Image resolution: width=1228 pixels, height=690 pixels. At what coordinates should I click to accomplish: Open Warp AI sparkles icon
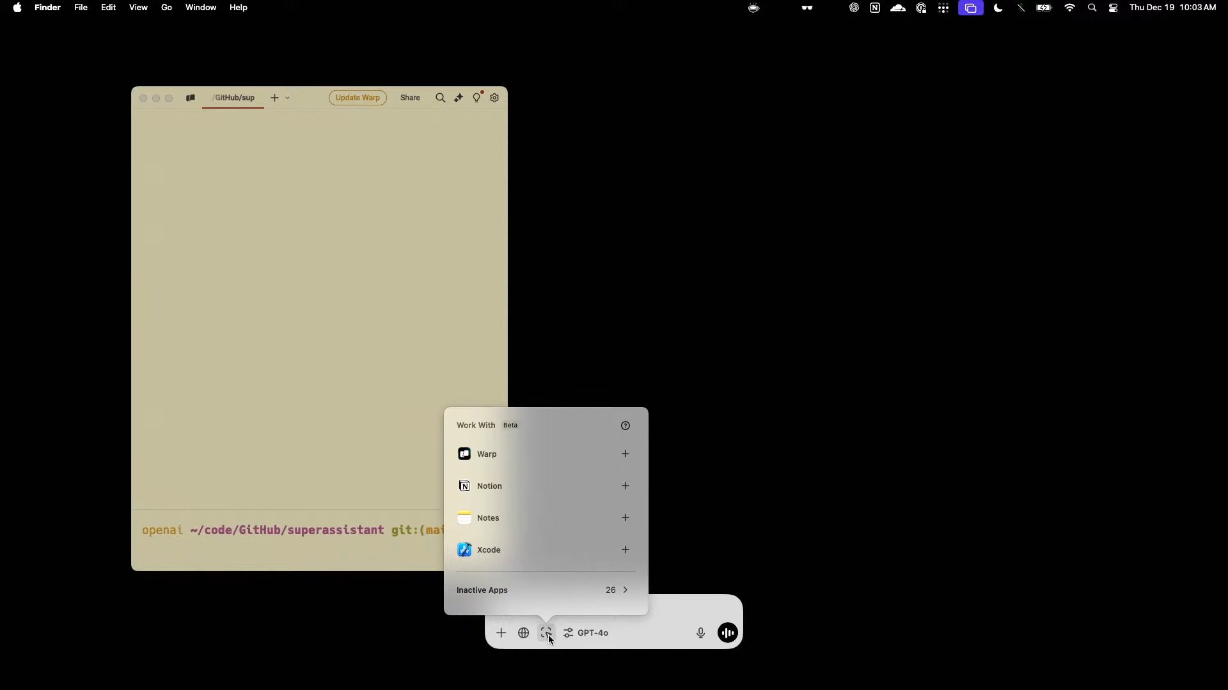click(x=459, y=98)
